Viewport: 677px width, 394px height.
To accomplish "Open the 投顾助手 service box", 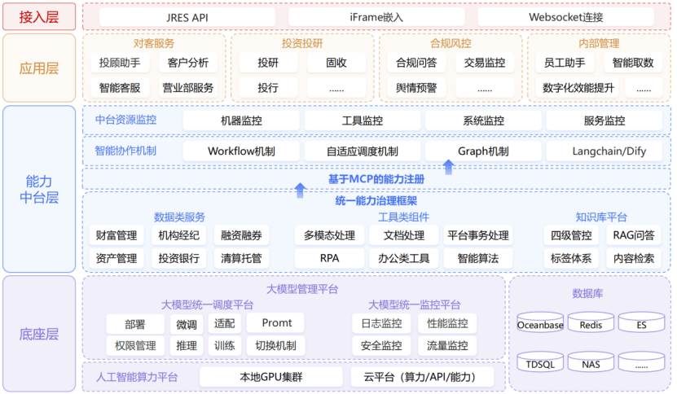I will (x=120, y=63).
